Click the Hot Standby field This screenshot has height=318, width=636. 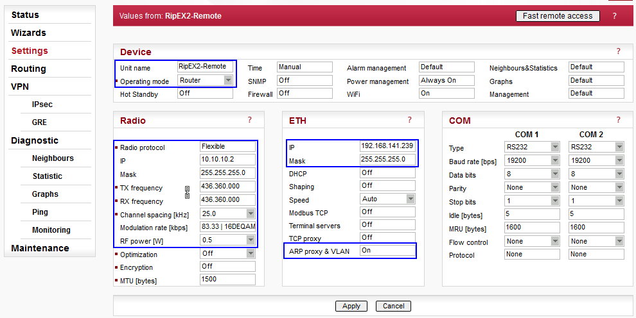(x=205, y=93)
